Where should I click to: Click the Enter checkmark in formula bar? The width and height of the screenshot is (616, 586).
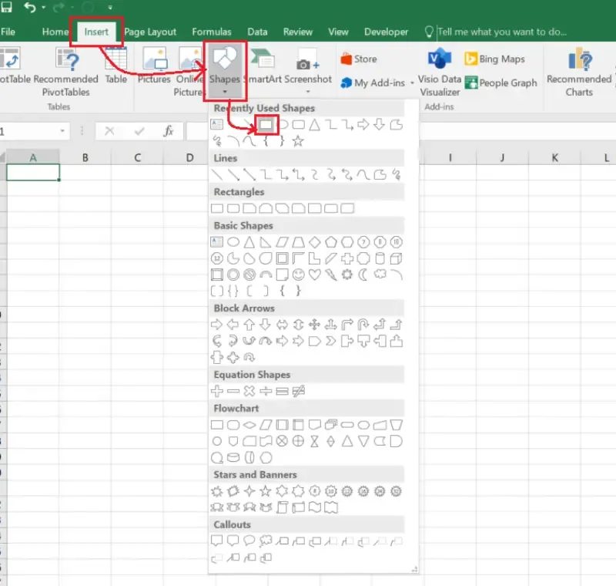139,131
